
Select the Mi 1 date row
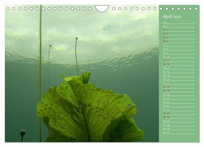179,22
